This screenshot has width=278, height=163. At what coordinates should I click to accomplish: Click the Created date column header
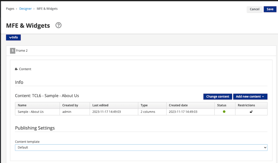pyautogui.click(x=178, y=105)
